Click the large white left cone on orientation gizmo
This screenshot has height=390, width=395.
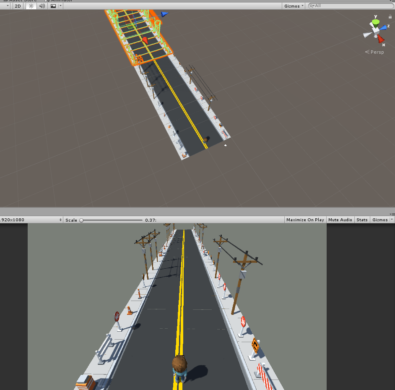[x=368, y=35]
